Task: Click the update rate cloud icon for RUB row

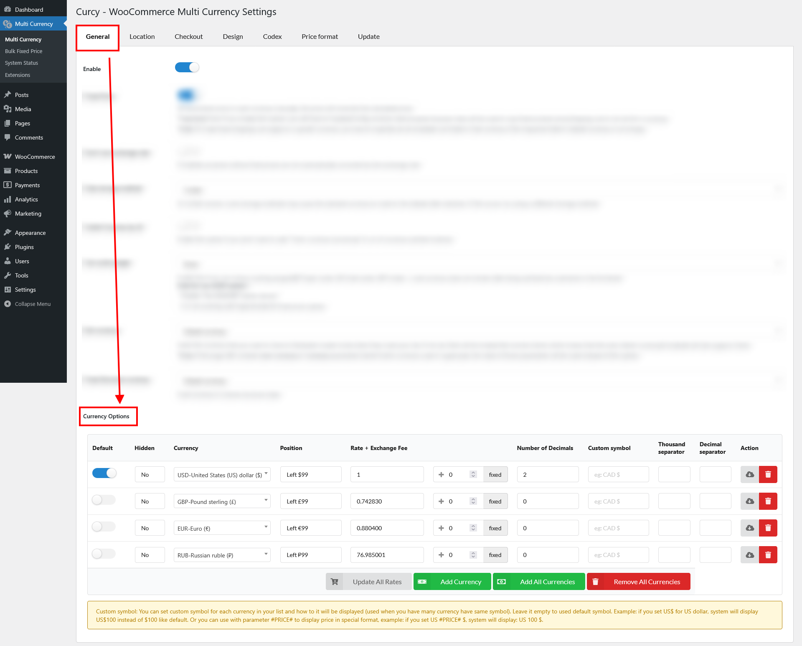Action: (x=750, y=555)
